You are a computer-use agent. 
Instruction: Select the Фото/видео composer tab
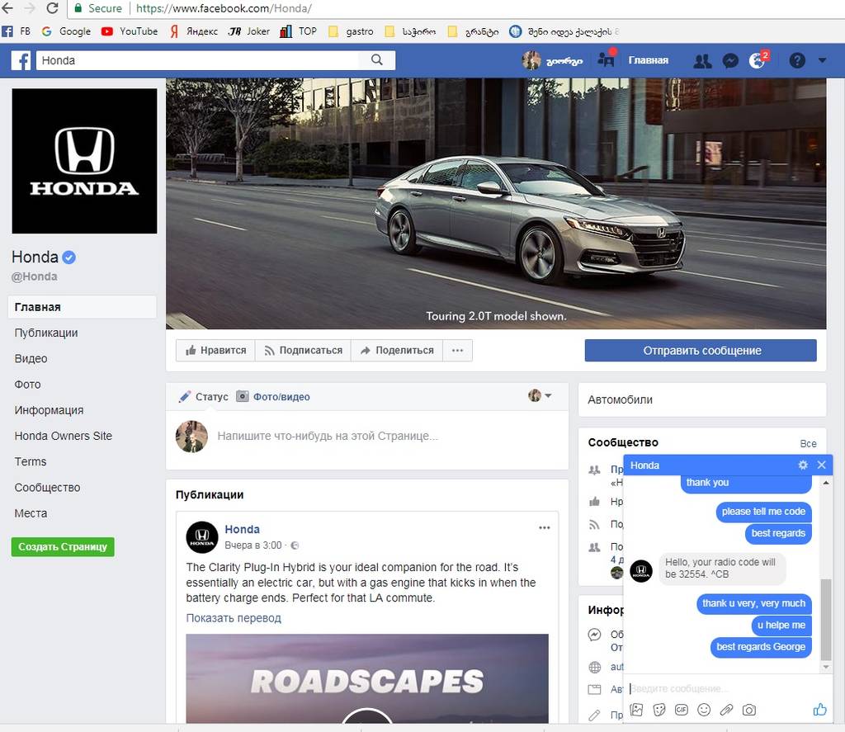click(273, 397)
